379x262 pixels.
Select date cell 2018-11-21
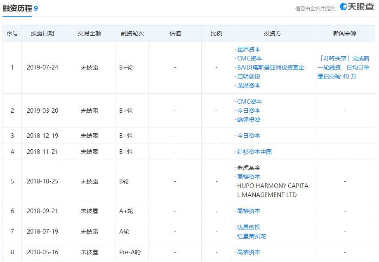[x=42, y=152]
